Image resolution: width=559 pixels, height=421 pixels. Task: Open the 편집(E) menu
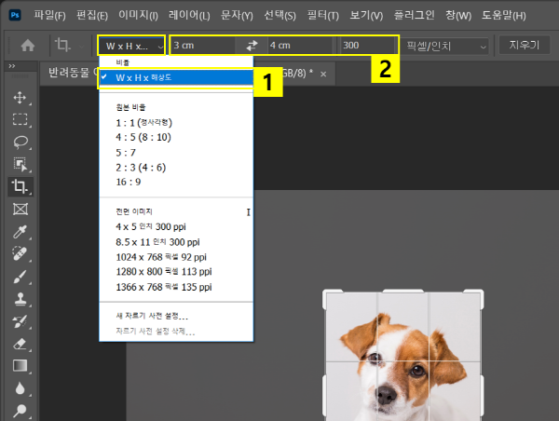(92, 15)
